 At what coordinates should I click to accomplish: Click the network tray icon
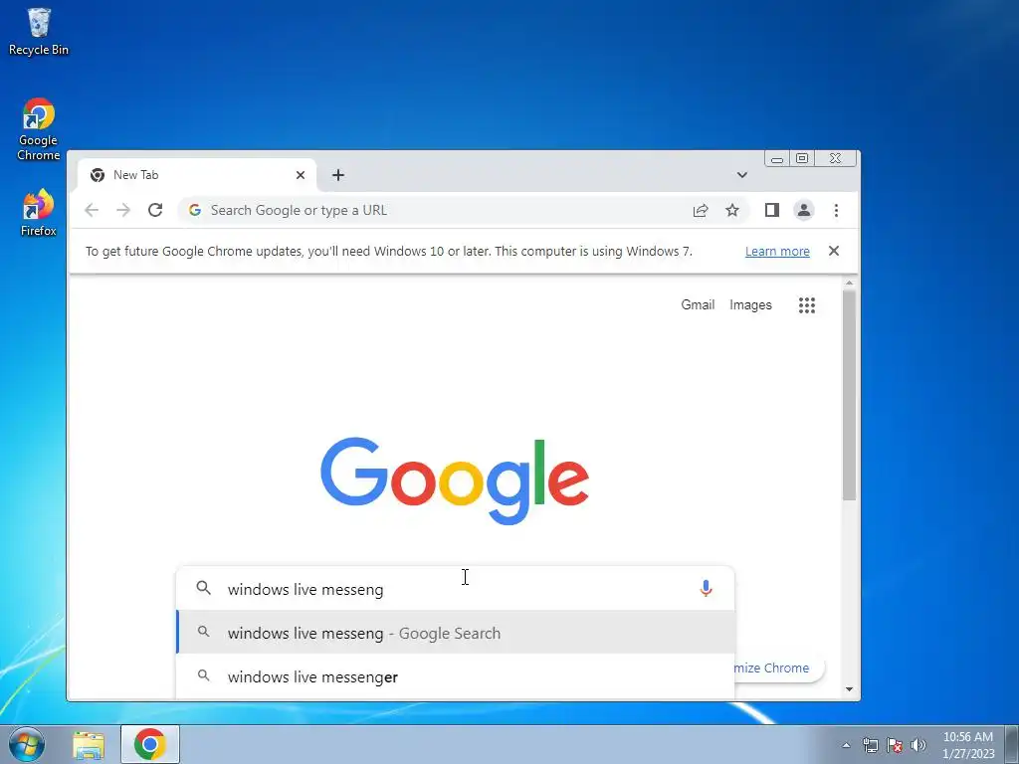point(870,745)
